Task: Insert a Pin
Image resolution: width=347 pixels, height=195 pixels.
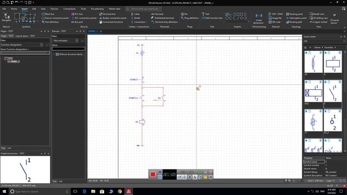Action: [x=184, y=14]
